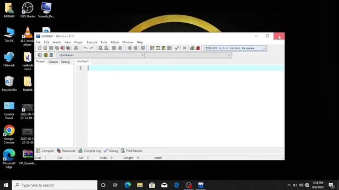Open the View menu
This screenshot has height=190, width=339.
(68, 42)
